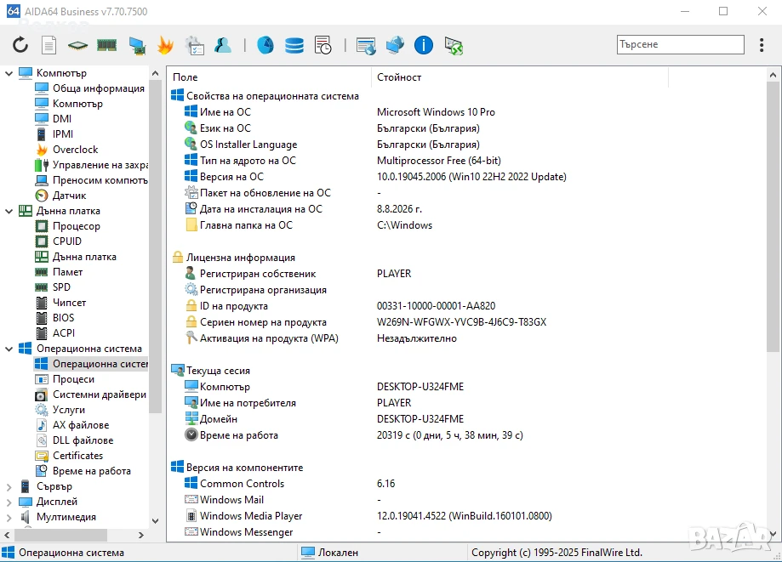Open the three-dot menu button
Screen dimensions: 782x562
coord(762,45)
